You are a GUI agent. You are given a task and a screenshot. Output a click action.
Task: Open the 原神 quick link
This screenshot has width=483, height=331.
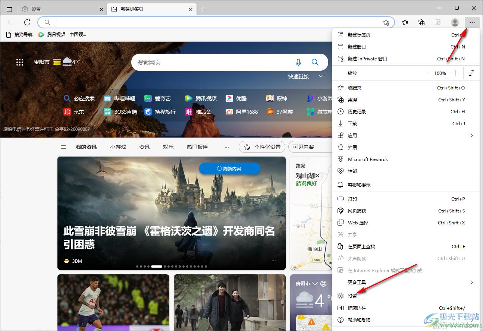(x=277, y=98)
